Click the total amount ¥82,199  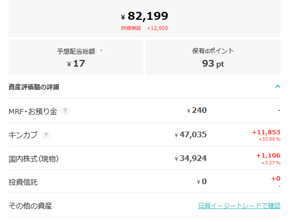(x=145, y=16)
